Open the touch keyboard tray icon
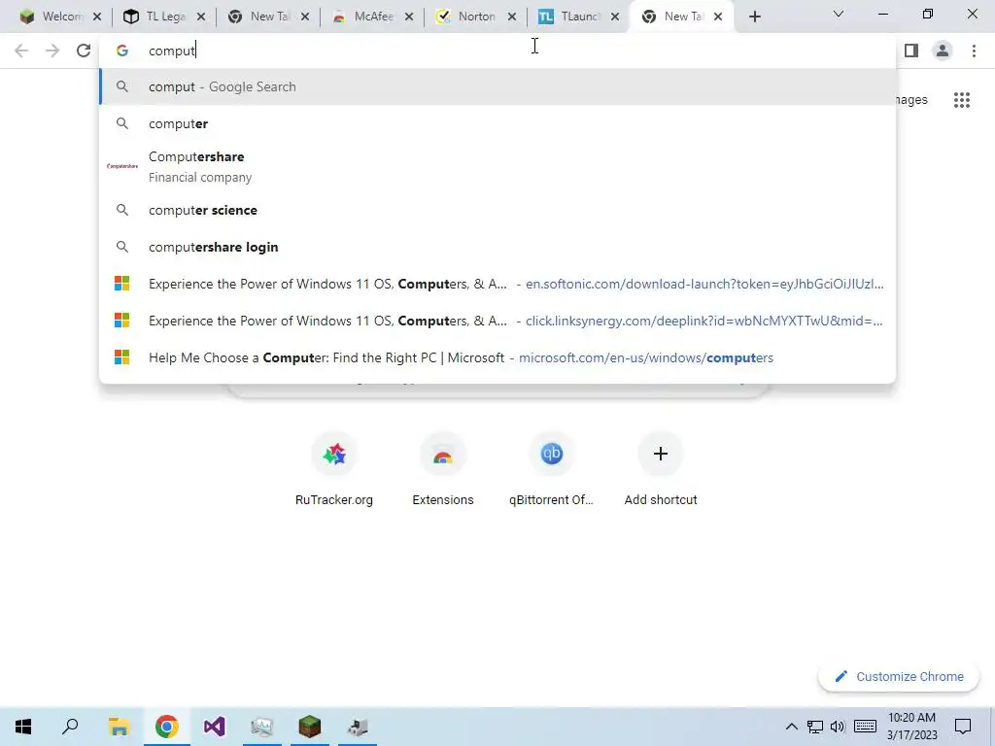Image resolution: width=995 pixels, height=746 pixels. pyautogui.click(x=865, y=727)
